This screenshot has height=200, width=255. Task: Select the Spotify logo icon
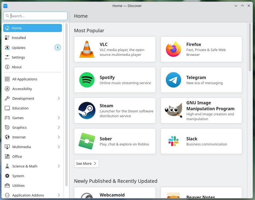coord(87,80)
